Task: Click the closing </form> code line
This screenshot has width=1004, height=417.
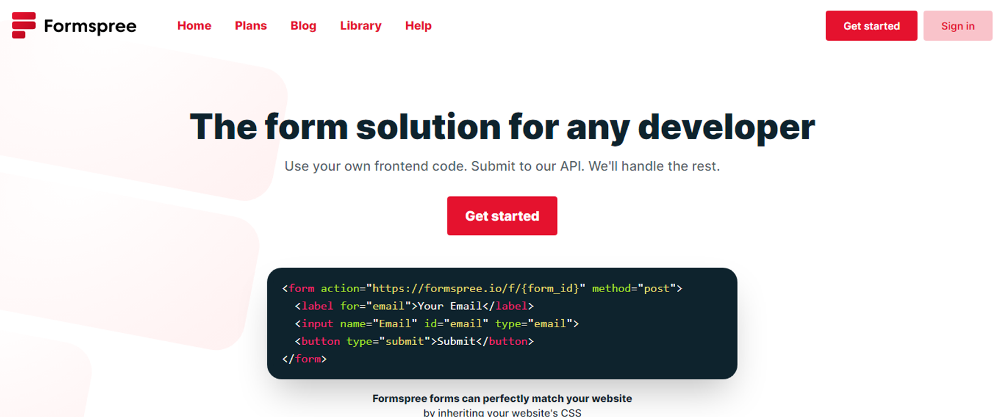Action: click(304, 359)
